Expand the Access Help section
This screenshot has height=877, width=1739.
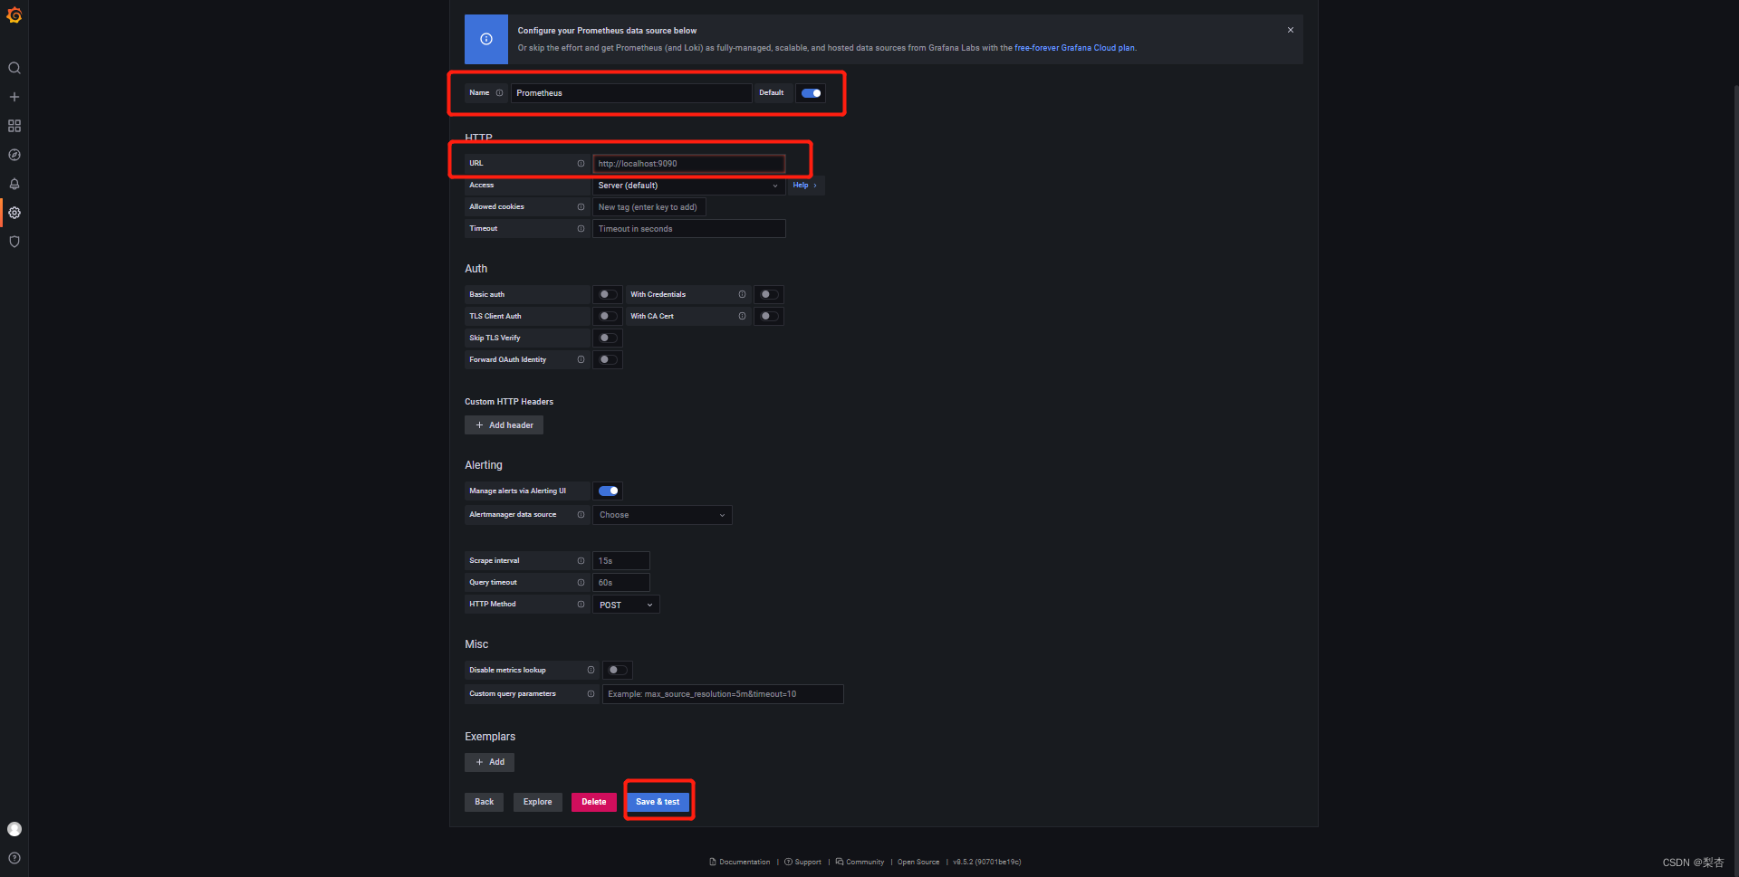[x=804, y=186]
